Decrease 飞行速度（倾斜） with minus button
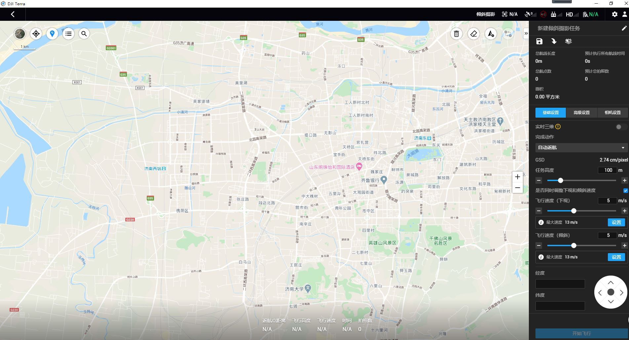 pyautogui.click(x=539, y=246)
